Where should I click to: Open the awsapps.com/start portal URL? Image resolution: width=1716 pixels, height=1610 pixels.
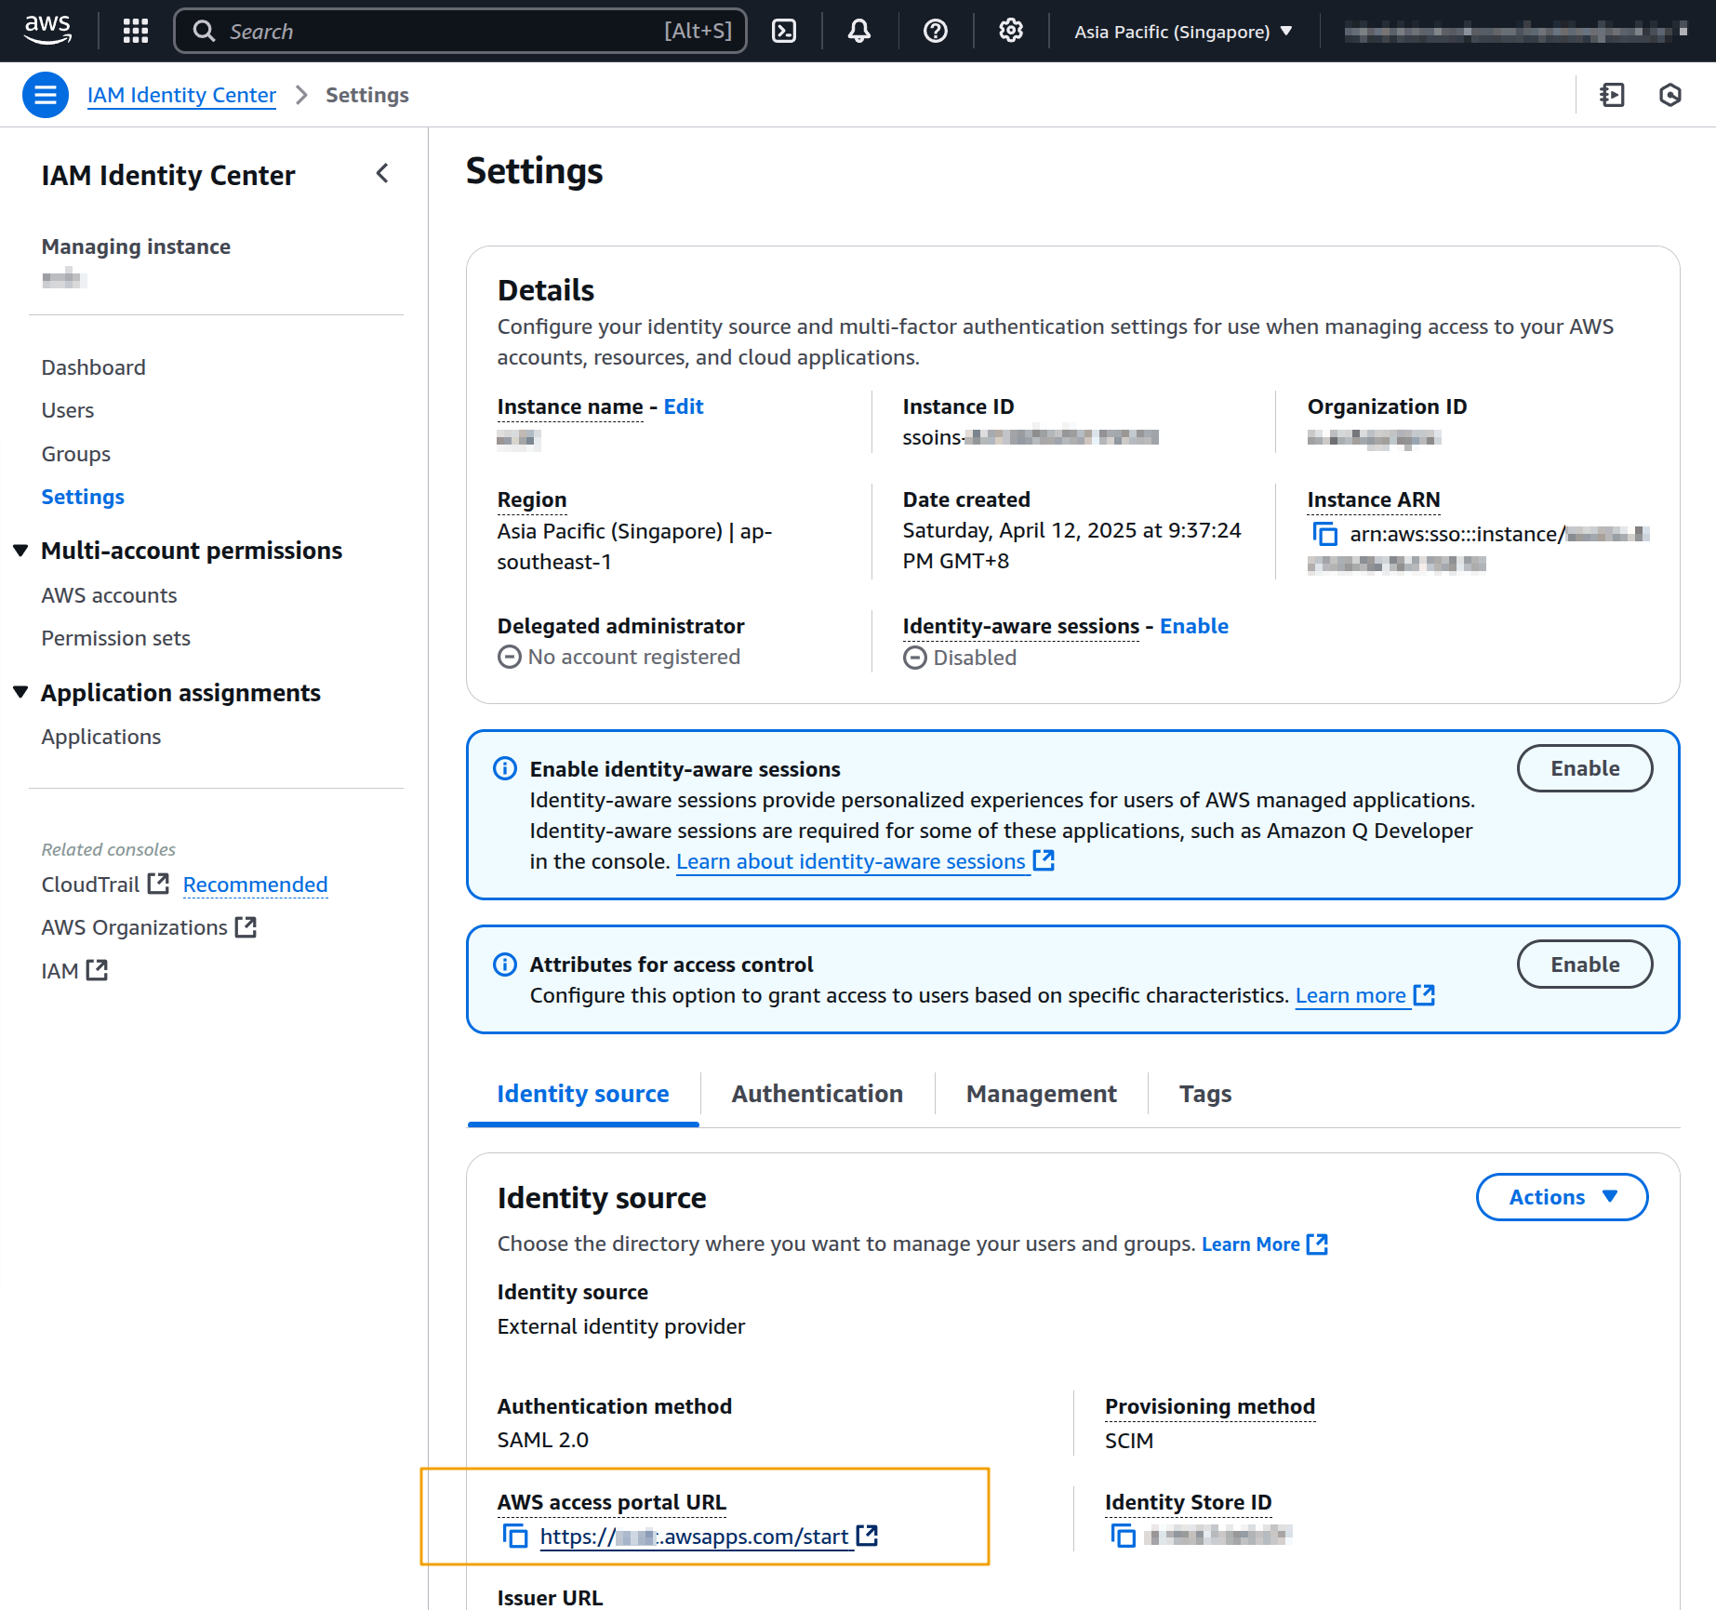(709, 1537)
